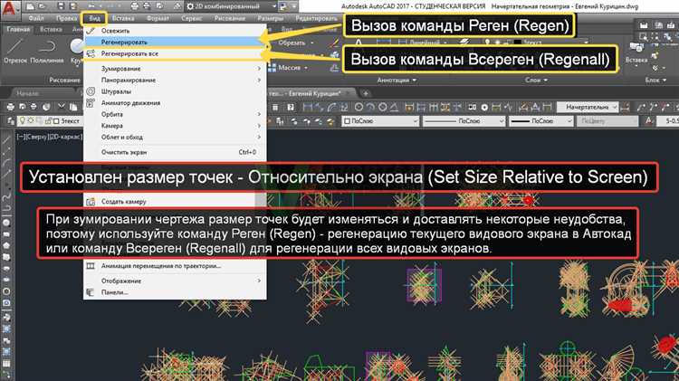Screen dimensions: 679x381
Task: Toggle the layer lock padlock icon
Action: click(x=48, y=120)
